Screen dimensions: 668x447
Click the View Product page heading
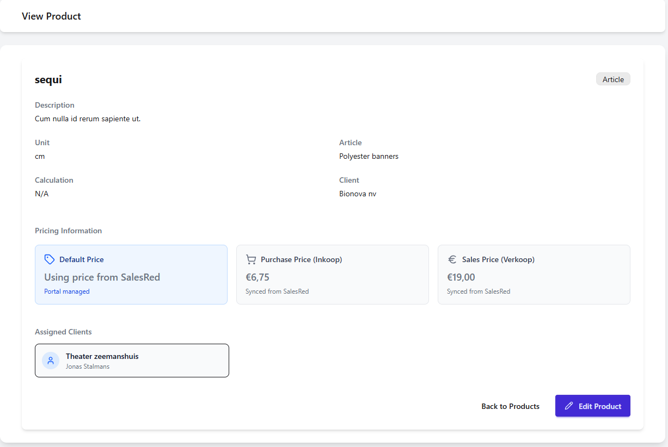coord(51,16)
